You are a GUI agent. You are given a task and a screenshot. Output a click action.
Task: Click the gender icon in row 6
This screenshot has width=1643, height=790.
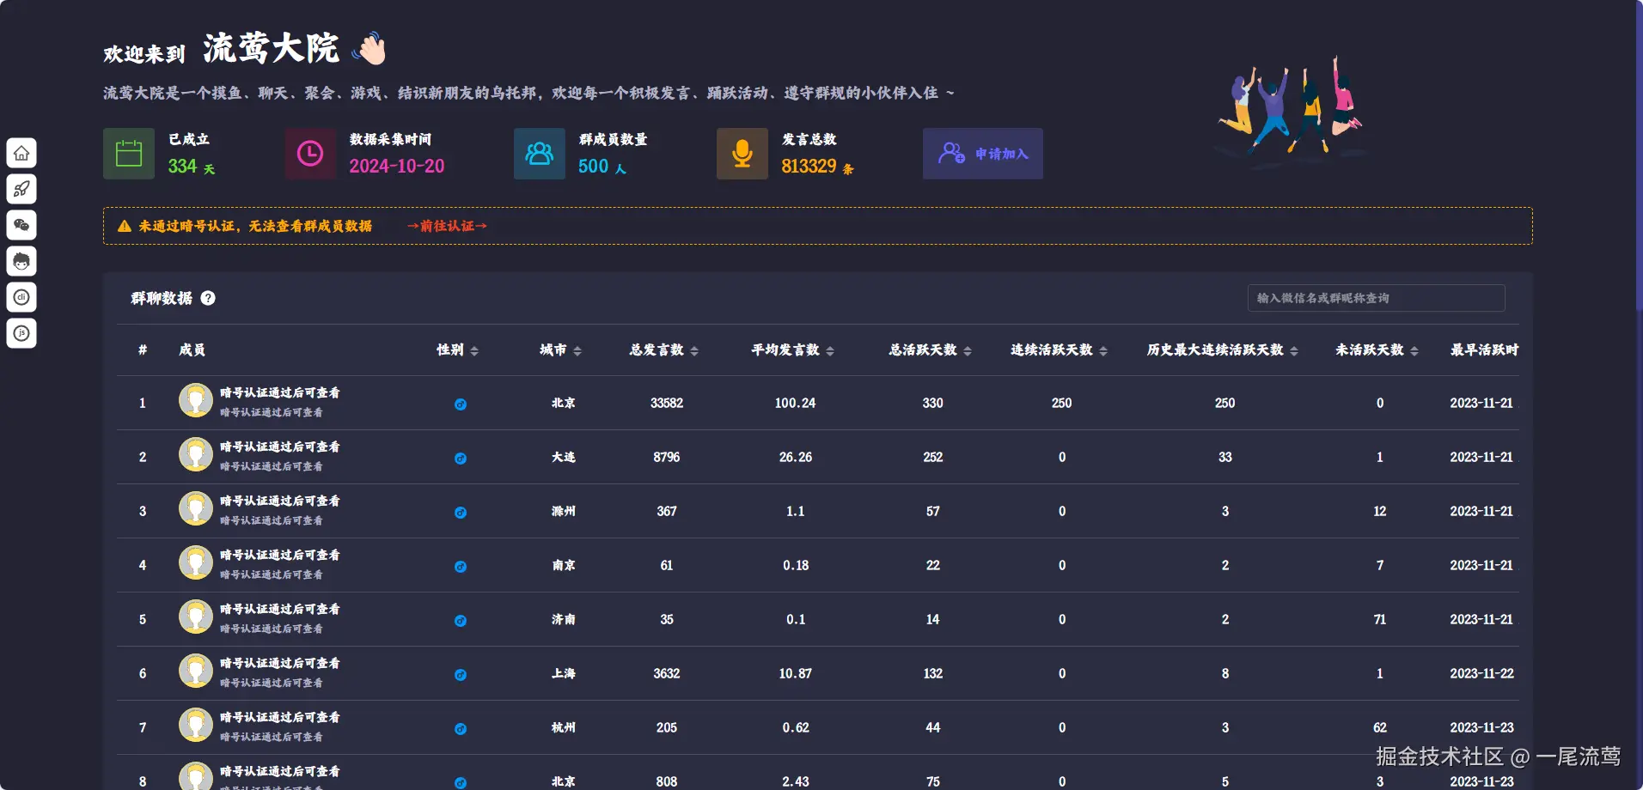[461, 674]
